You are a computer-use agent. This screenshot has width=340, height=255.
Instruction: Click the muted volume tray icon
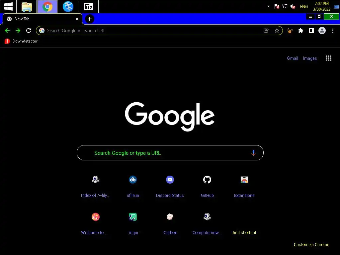point(293,7)
